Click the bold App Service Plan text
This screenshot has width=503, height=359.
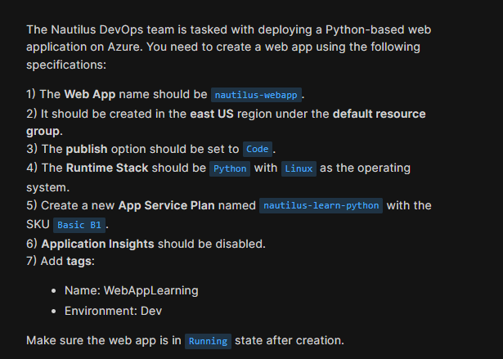click(x=167, y=205)
